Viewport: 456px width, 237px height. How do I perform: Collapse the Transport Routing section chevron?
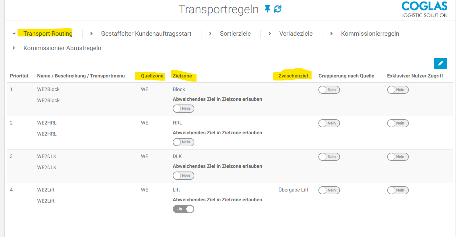tap(14, 34)
